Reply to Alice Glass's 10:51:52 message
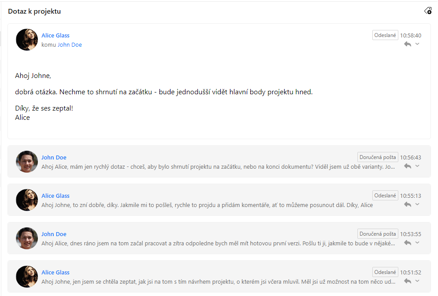 point(408,281)
